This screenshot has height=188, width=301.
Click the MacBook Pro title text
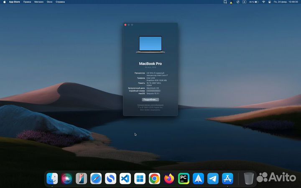150,64
